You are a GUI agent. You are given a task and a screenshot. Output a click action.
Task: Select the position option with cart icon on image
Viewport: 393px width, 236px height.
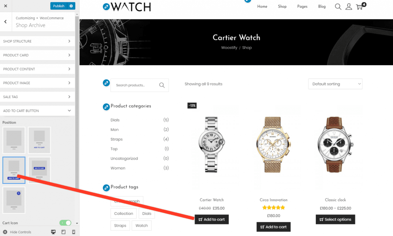point(14,200)
